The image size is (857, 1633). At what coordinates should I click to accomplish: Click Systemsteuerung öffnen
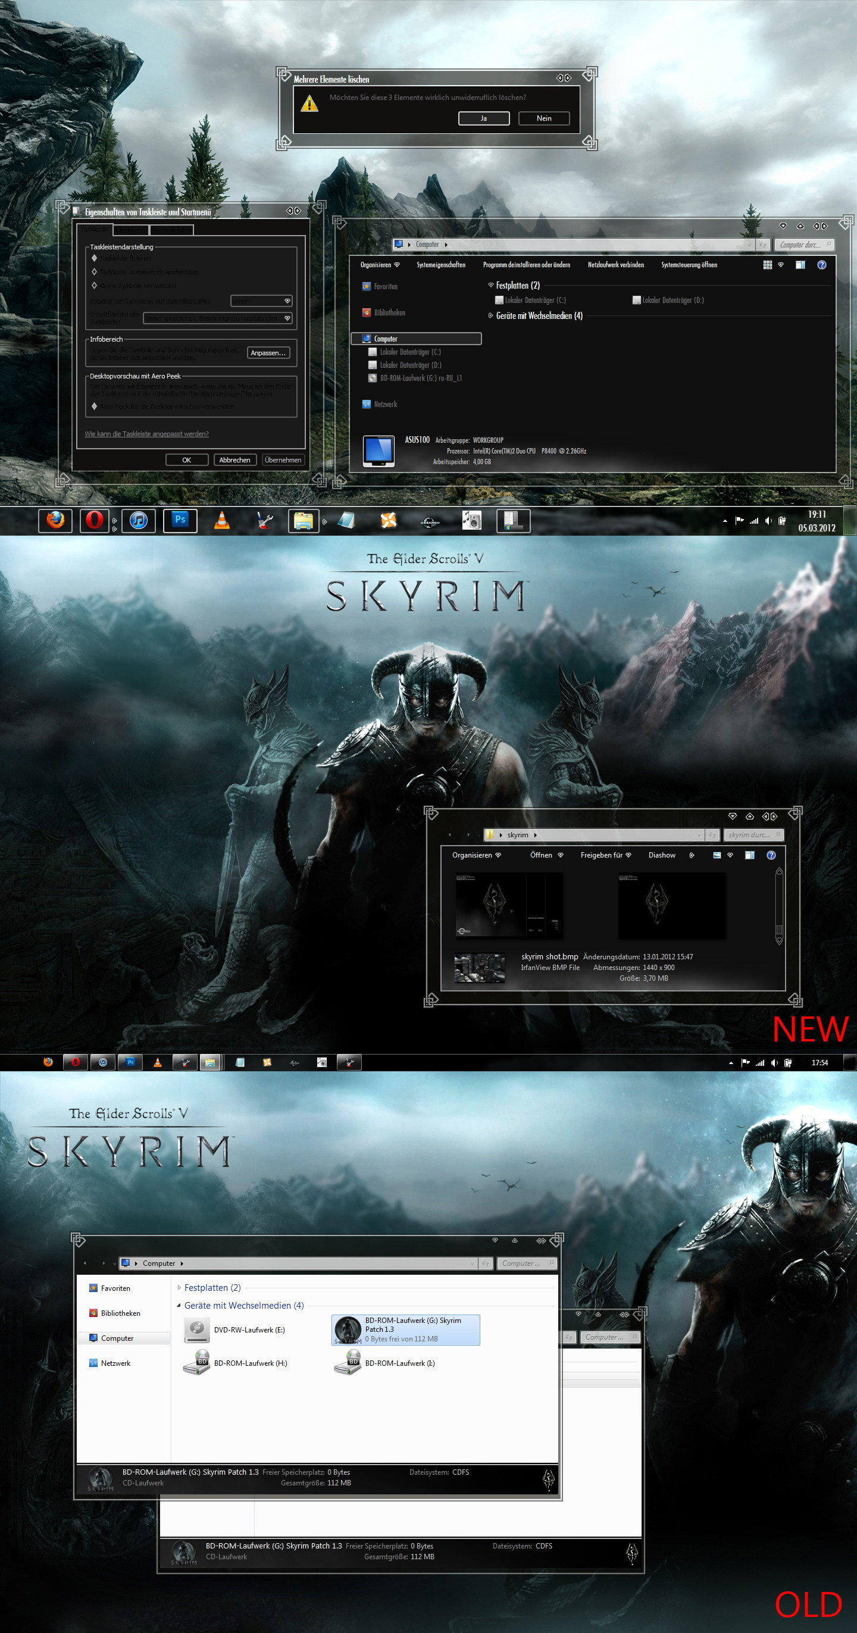(689, 265)
